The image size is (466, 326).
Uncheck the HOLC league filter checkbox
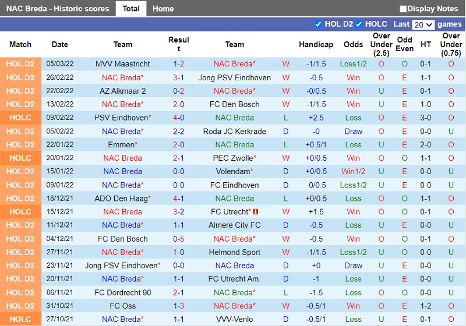click(359, 24)
